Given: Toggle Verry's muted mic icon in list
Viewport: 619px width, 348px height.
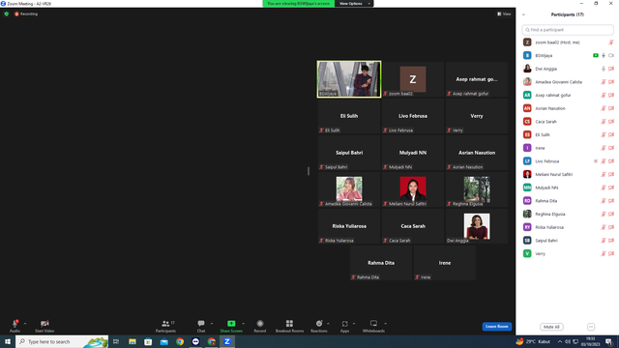Looking at the screenshot, I should point(604,253).
